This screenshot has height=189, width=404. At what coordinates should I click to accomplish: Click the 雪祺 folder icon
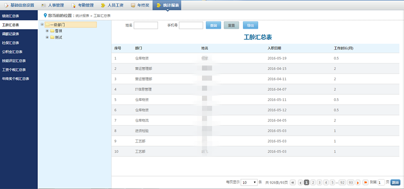[53, 31]
